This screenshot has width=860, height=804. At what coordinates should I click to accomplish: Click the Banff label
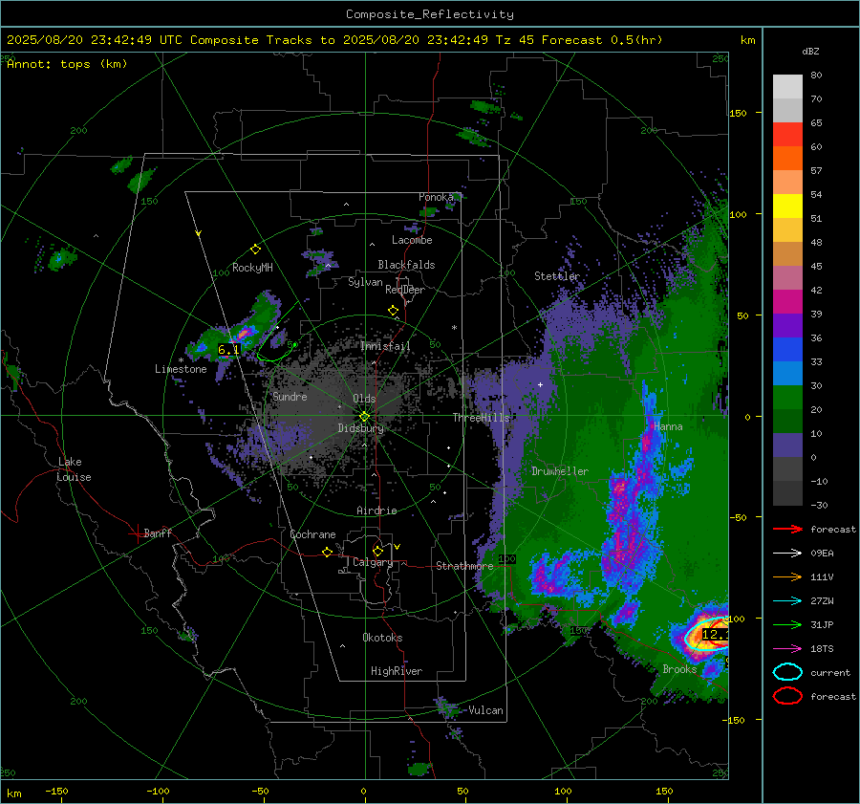[158, 532]
